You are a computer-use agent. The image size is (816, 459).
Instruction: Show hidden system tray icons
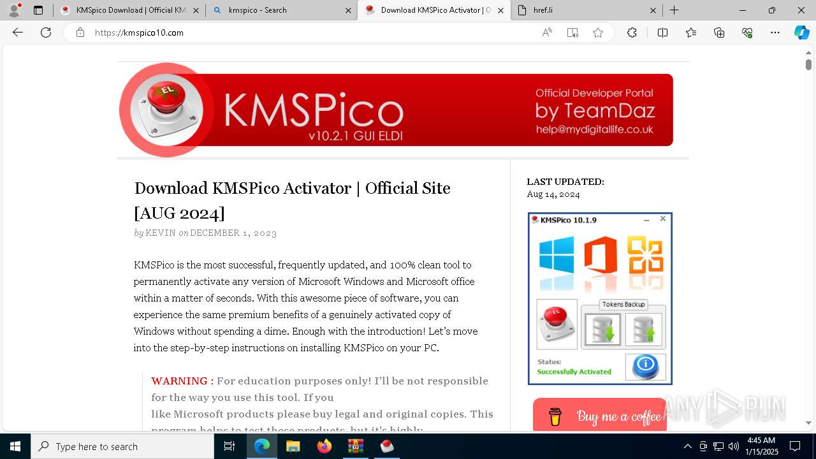(687, 446)
